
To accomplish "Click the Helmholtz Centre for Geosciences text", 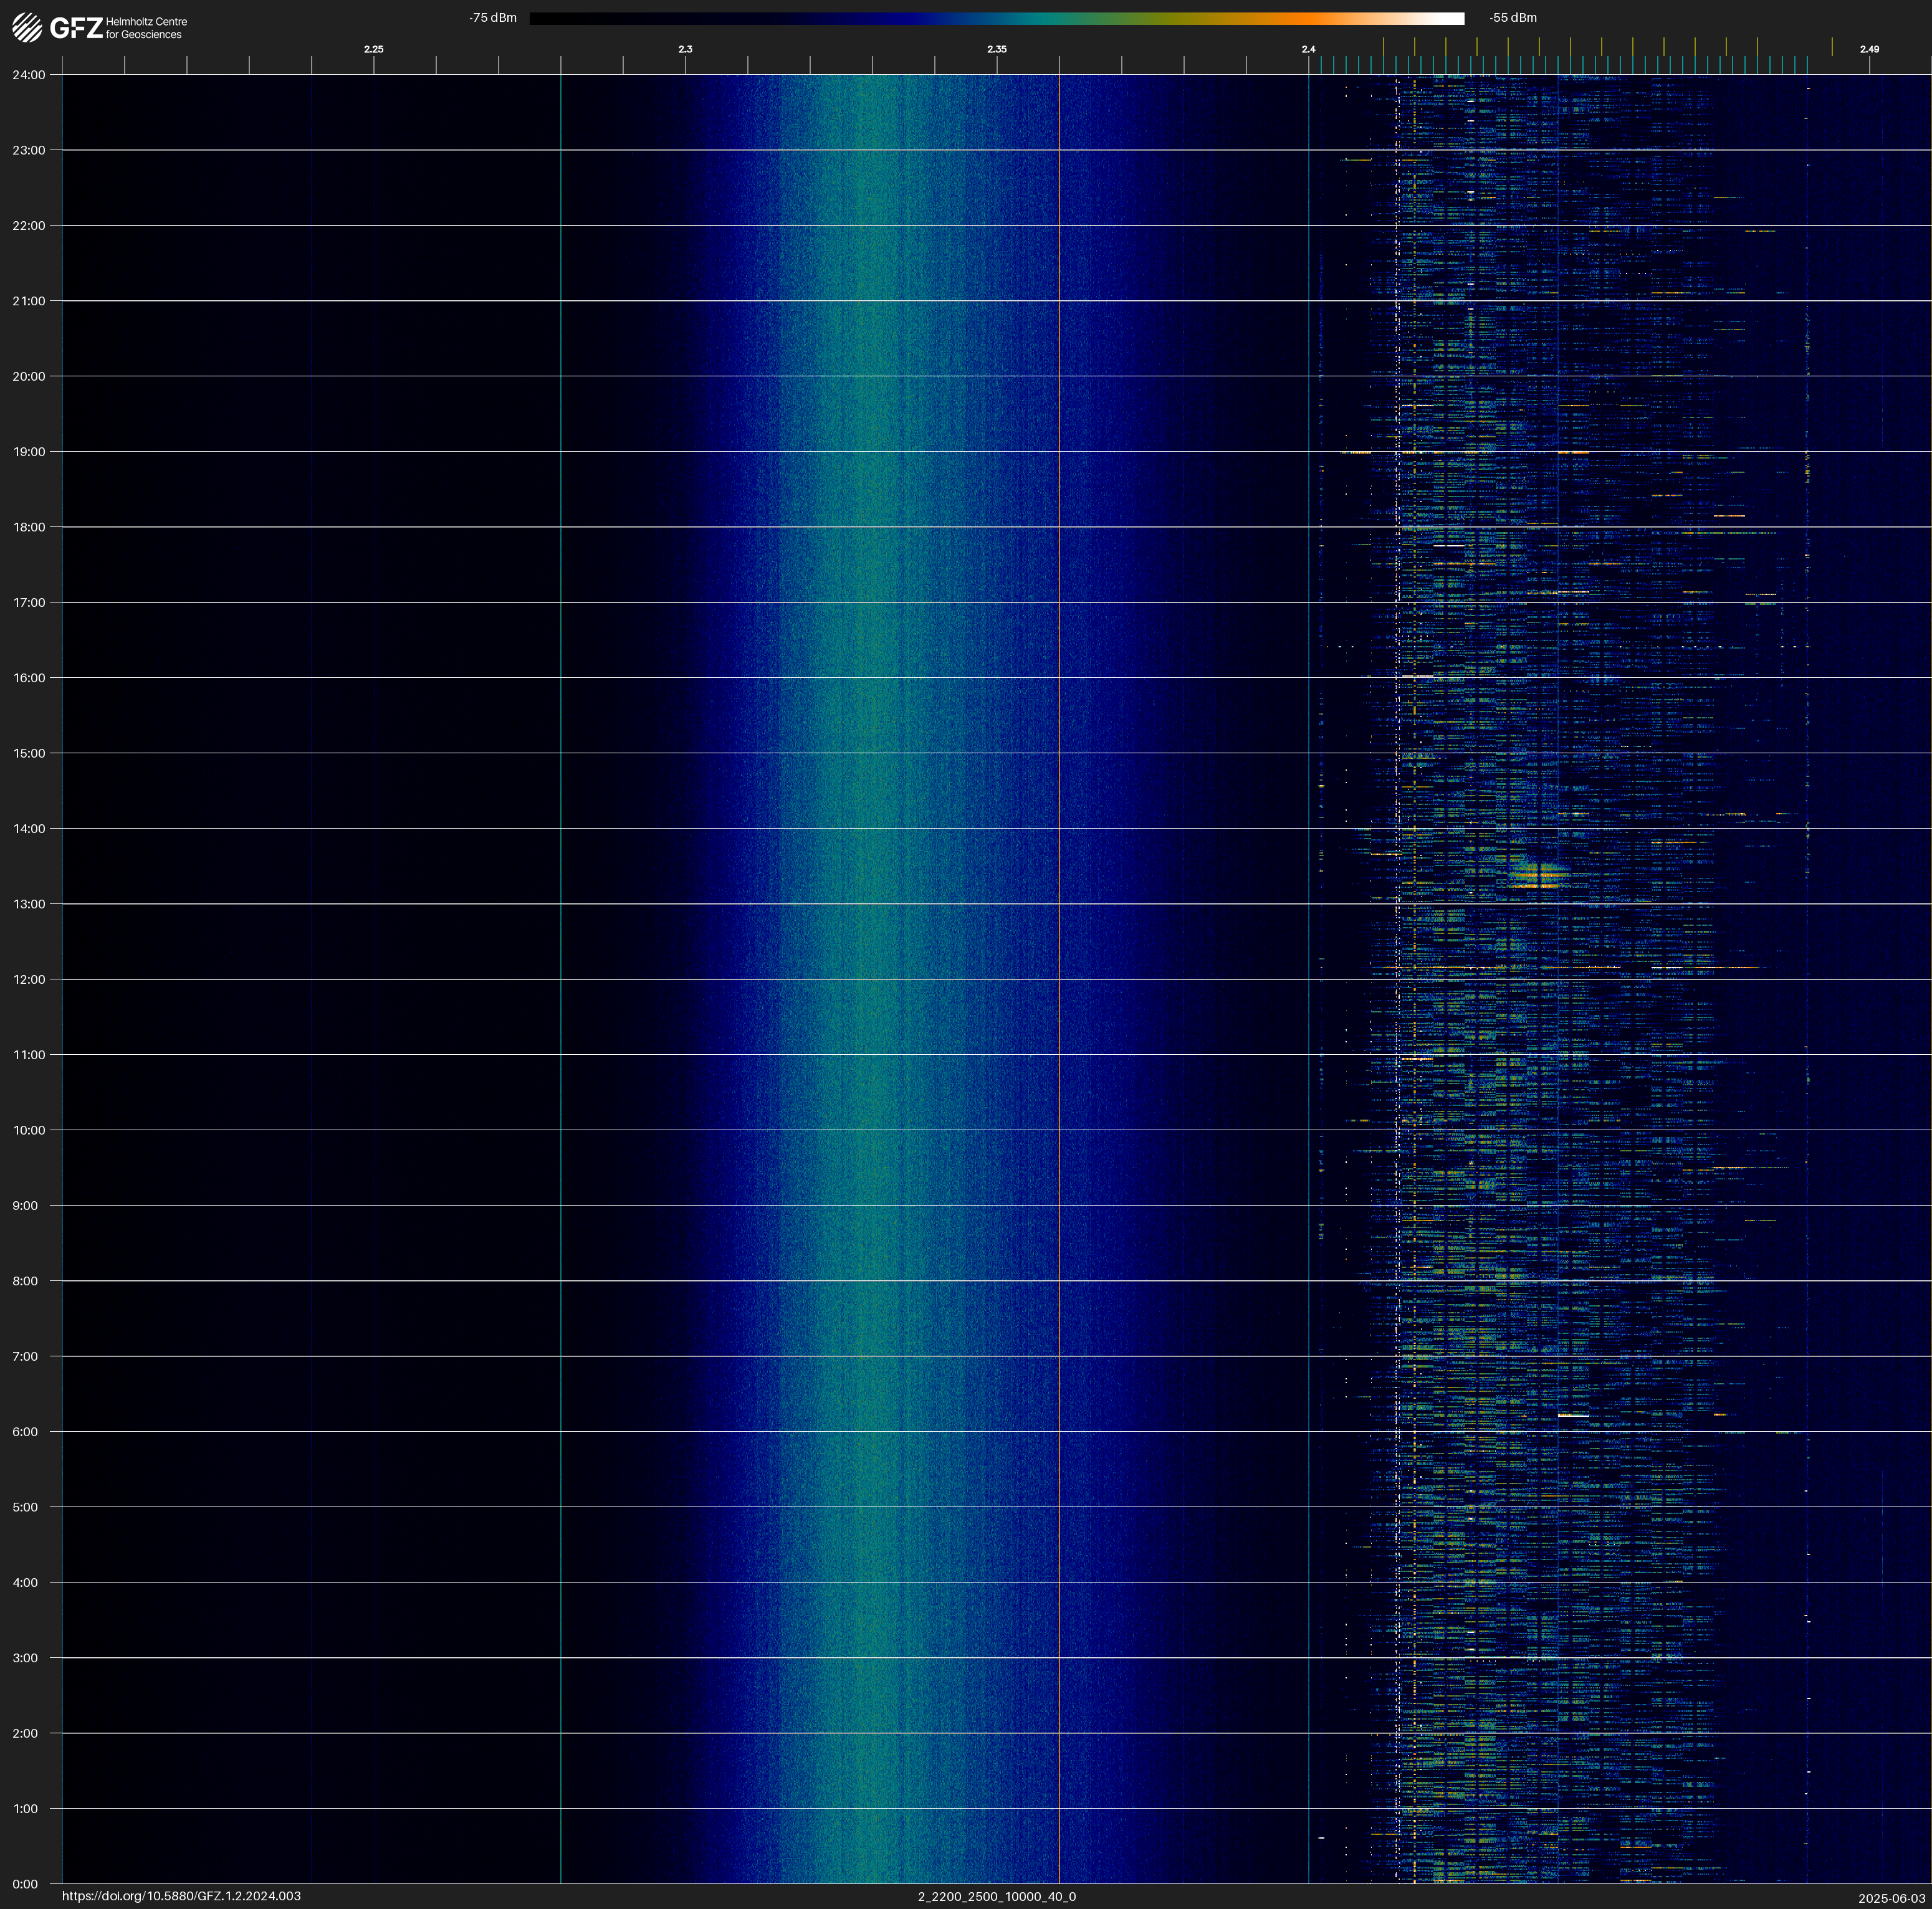I will click(146, 28).
